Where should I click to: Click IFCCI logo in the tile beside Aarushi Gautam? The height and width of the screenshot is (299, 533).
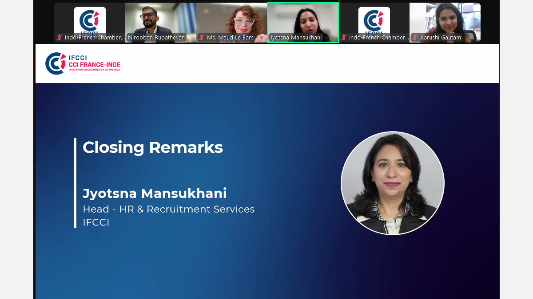point(374,21)
